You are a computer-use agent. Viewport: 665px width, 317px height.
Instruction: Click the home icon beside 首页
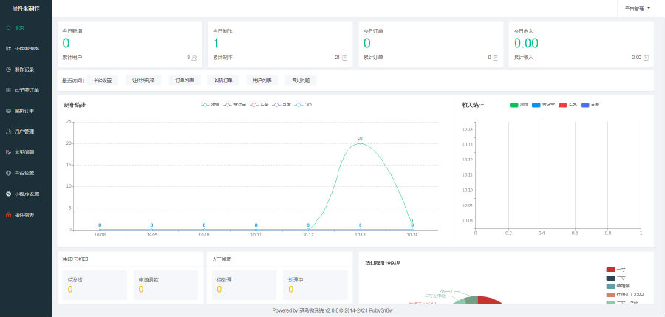click(8, 27)
